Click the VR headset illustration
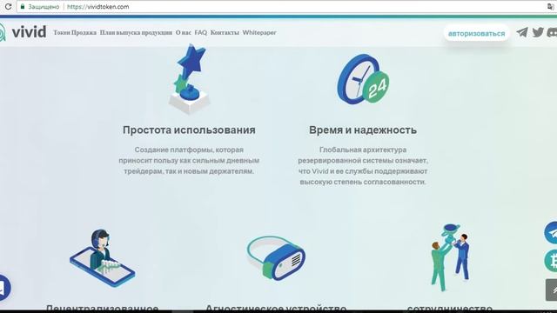 [x=276, y=258]
